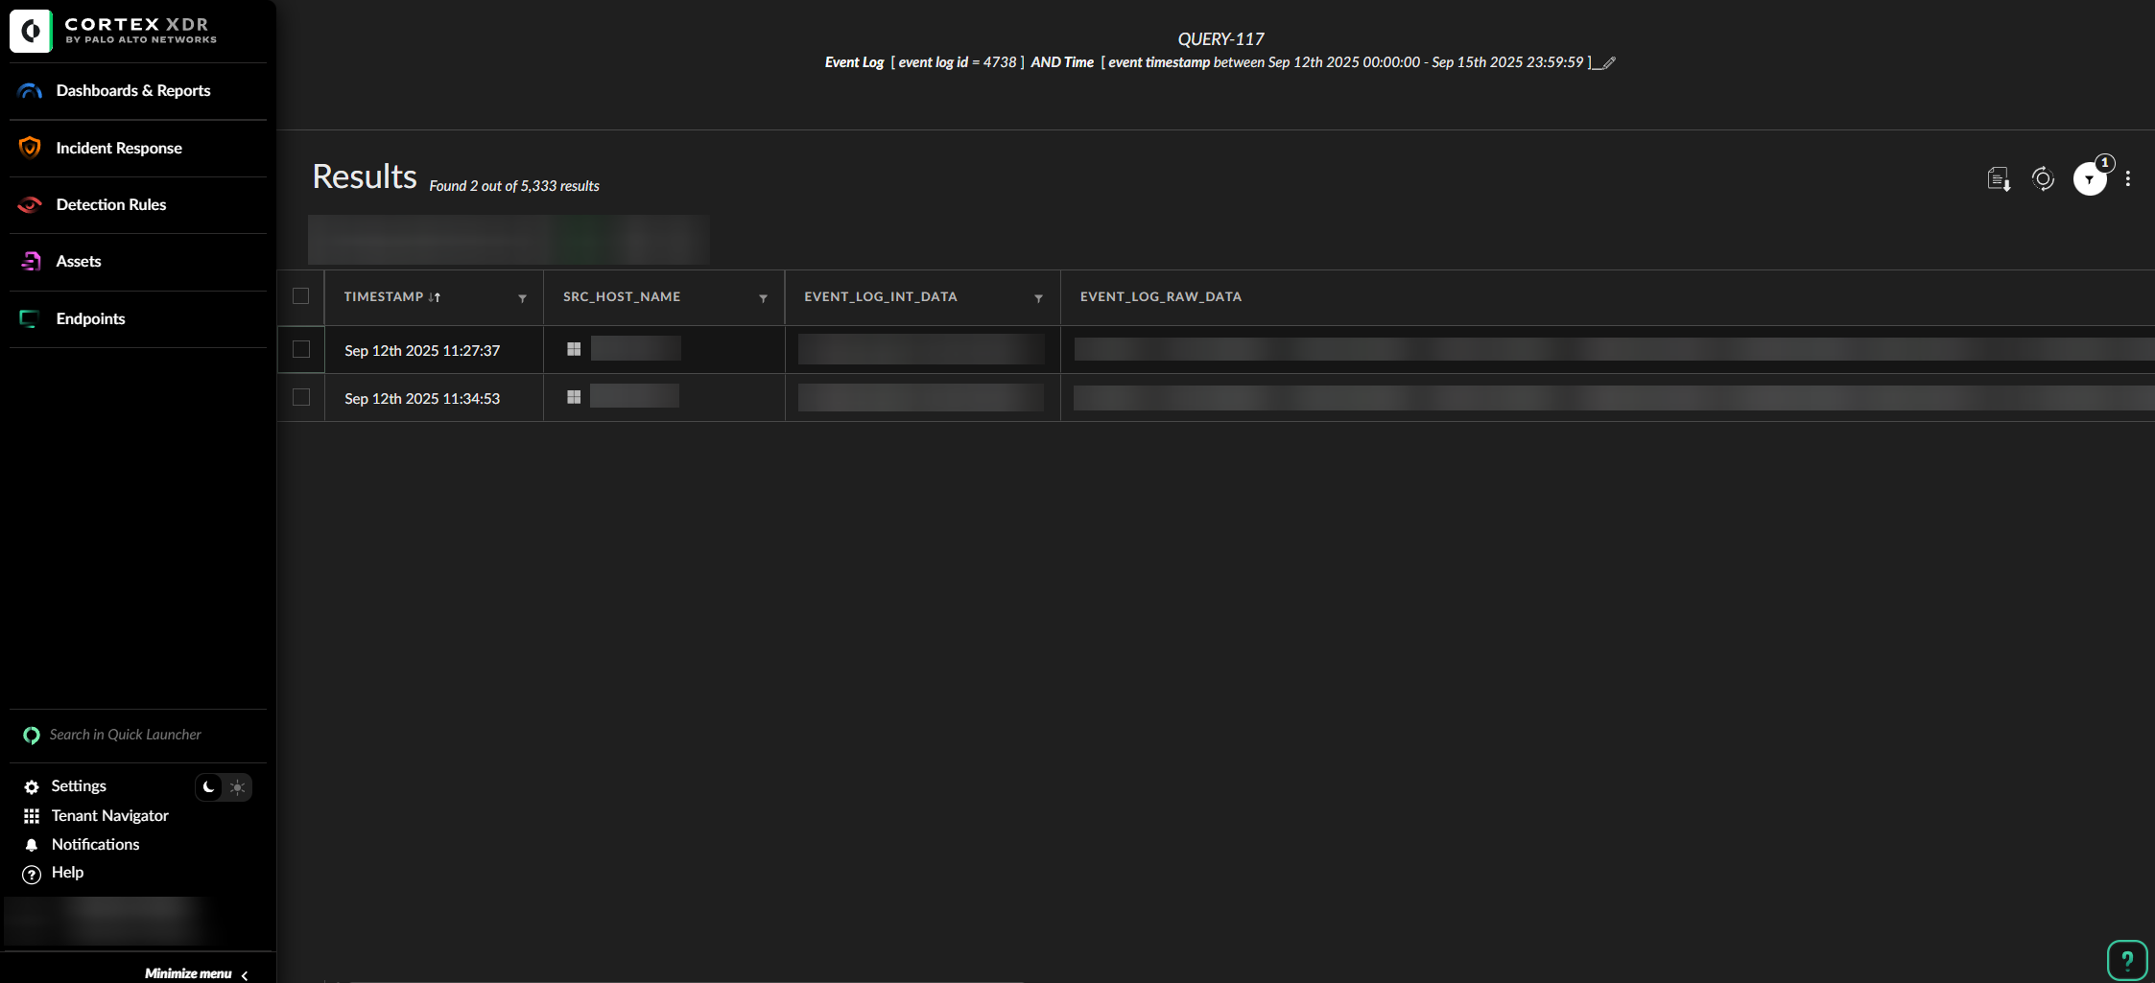Check the row for Sep 12th 11:34:53
The image size is (2155, 983).
[x=301, y=398]
